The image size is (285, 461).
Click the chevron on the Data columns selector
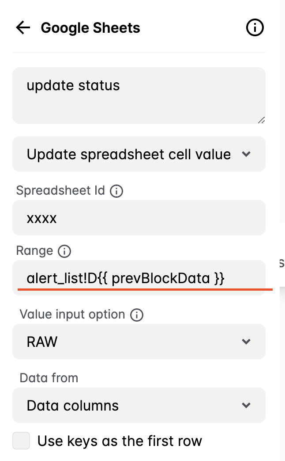pyautogui.click(x=247, y=405)
